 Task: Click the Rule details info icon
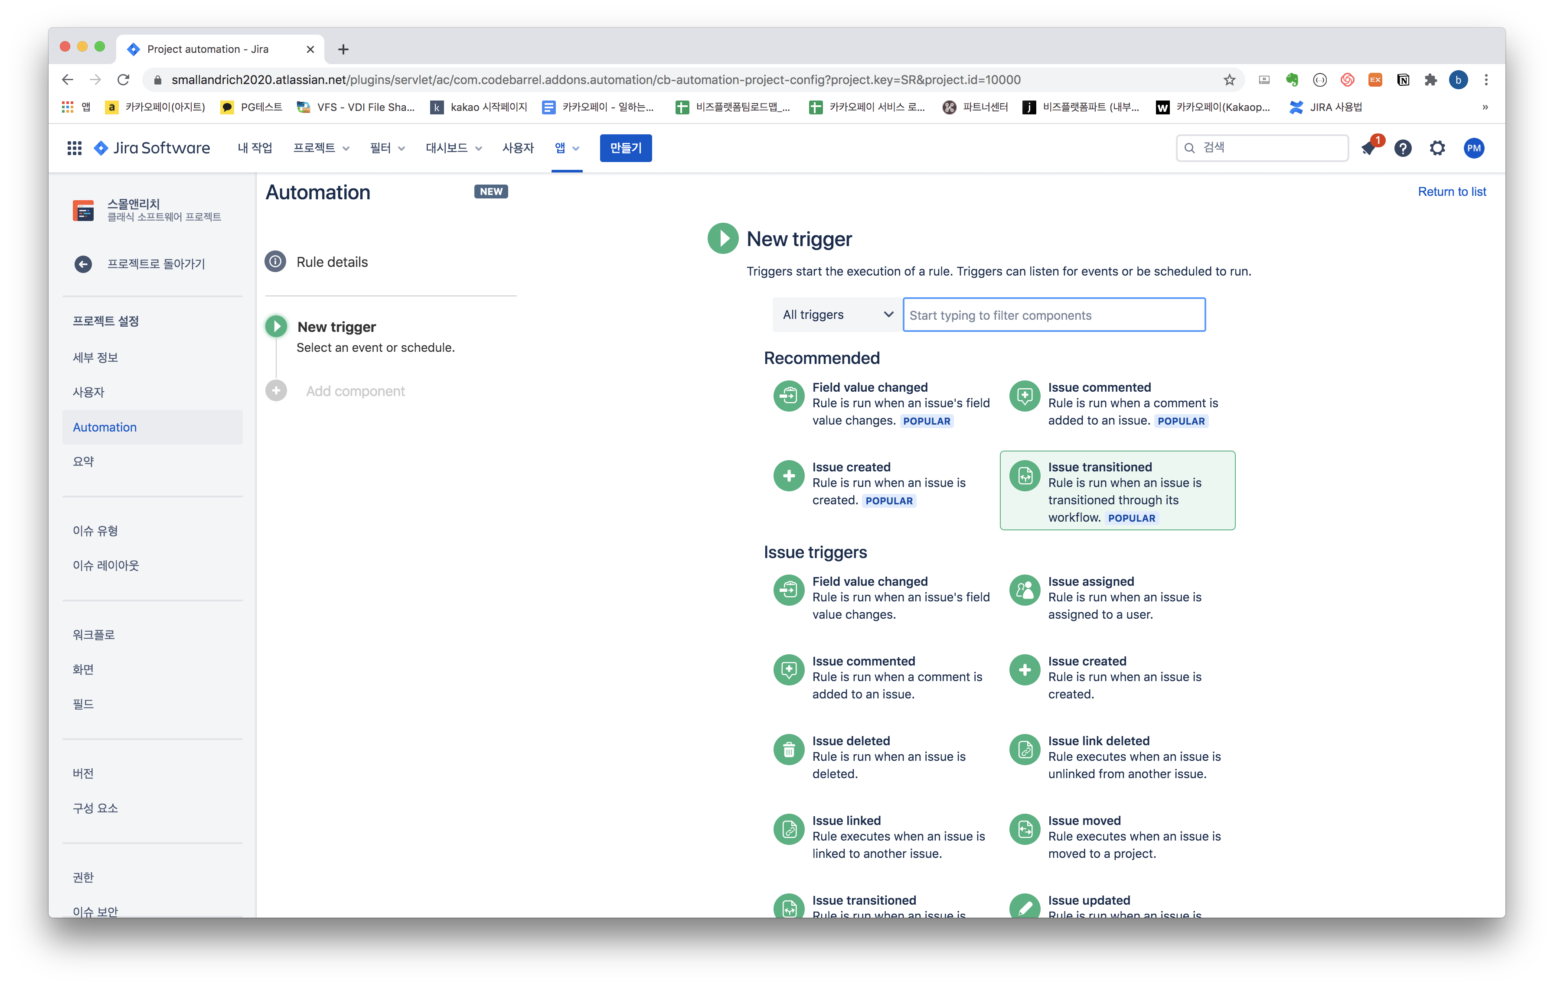[276, 262]
